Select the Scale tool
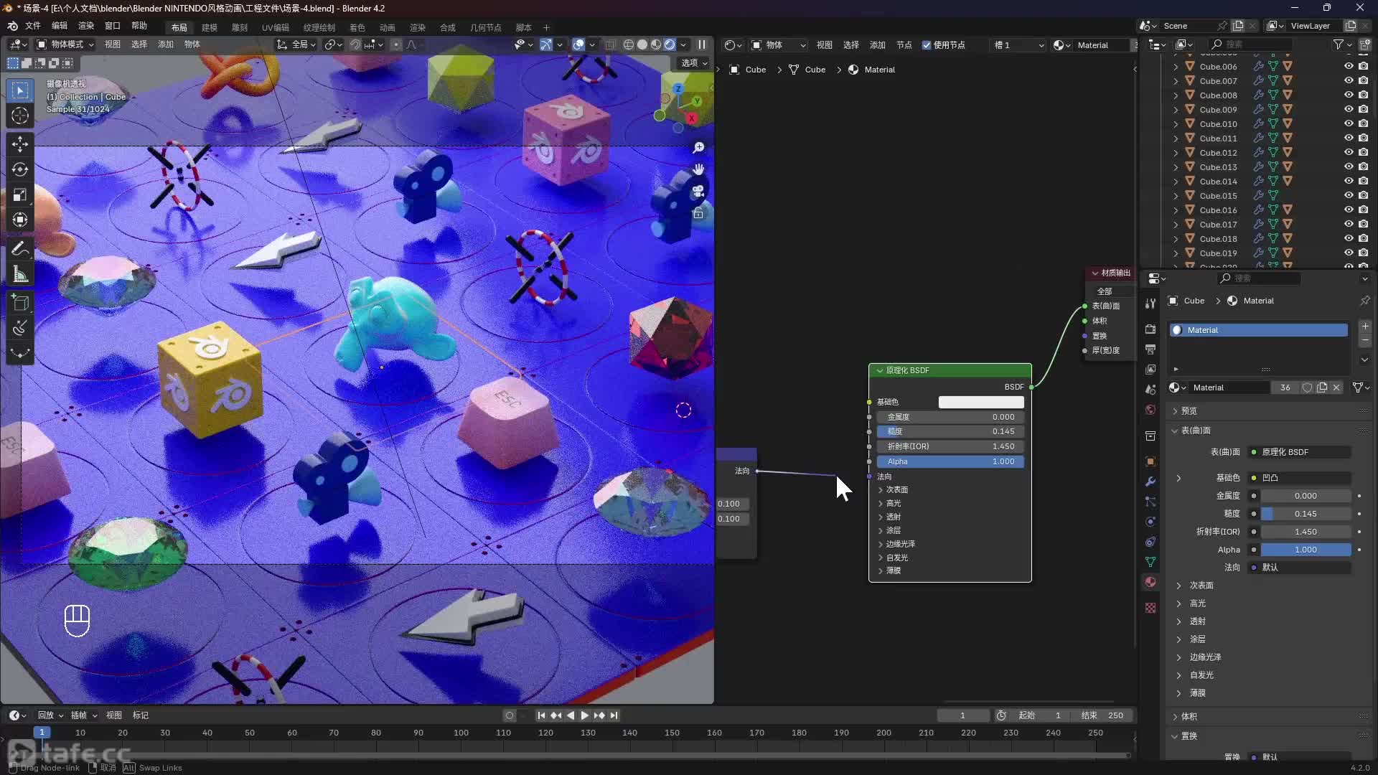The image size is (1378, 775). point(20,194)
